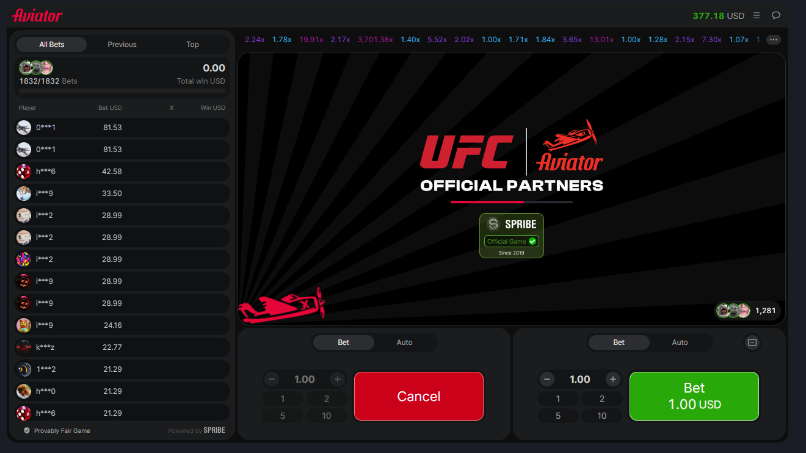This screenshot has width=806, height=453.
Task: Choose quick amount 10 in left panel
Action: point(327,416)
